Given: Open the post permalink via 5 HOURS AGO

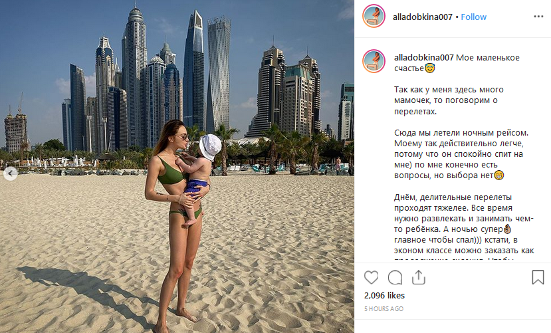Looking at the screenshot, I should point(384,309).
